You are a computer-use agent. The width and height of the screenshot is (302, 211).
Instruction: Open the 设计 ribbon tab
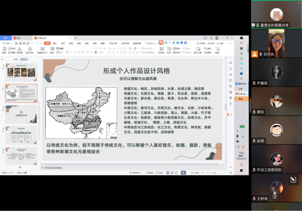pyautogui.click(x=63, y=43)
